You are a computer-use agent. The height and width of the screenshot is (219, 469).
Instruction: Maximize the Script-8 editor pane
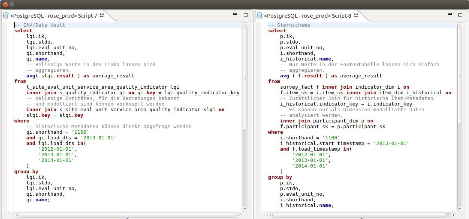[x=461, y=15]
